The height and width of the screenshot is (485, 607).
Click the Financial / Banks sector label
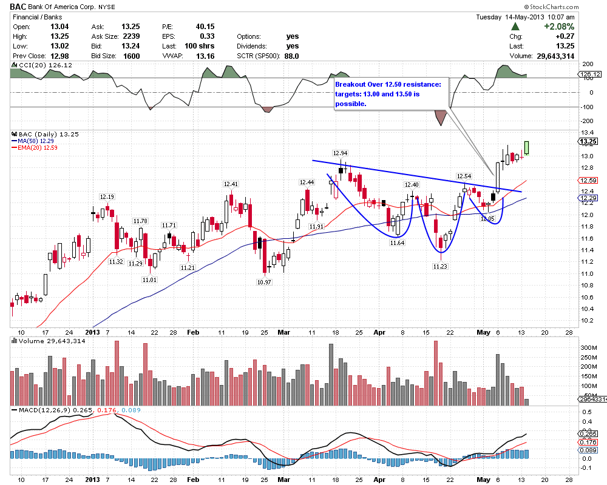[x=37, y=17]
